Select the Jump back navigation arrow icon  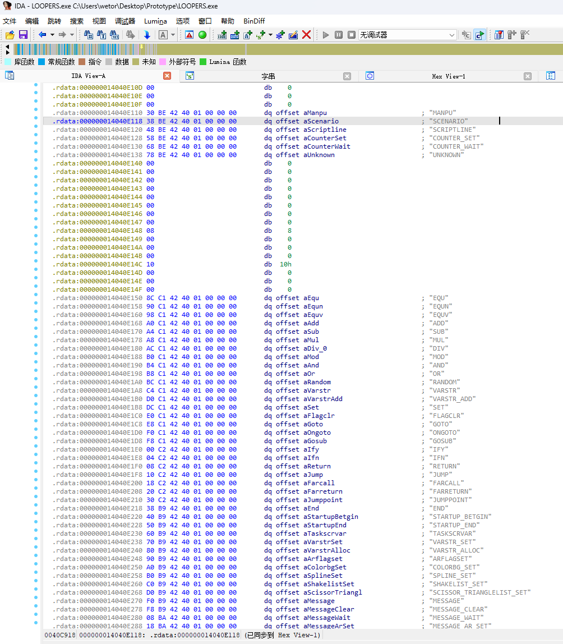click(x=43, y=35)
